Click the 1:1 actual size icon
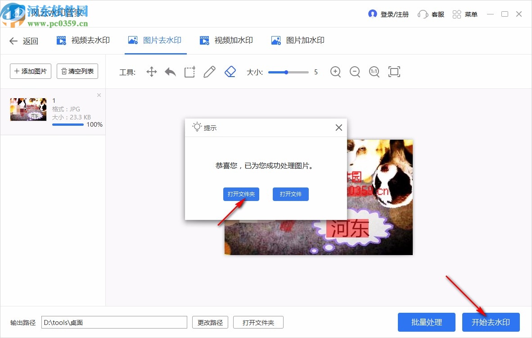Screen dimensions: 532x338 coord(374,72)
